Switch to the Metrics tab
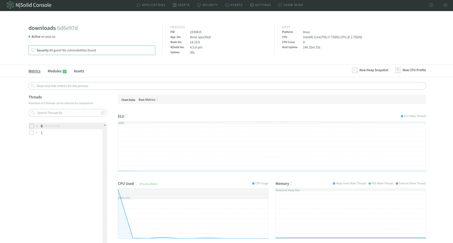Viewport: 453px width, 243px height. (x=34, y=71)
